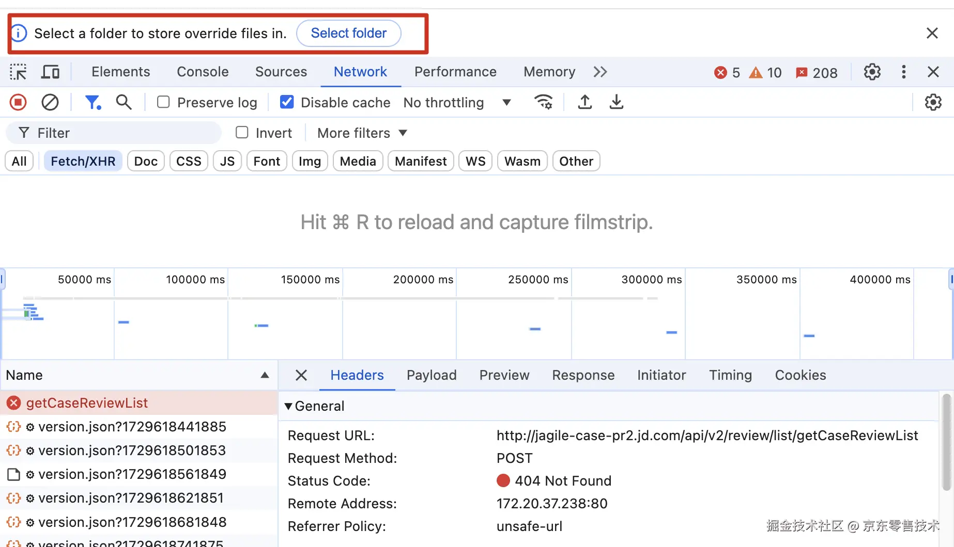
Task: Open the Response tab
Action: [583, 375]
